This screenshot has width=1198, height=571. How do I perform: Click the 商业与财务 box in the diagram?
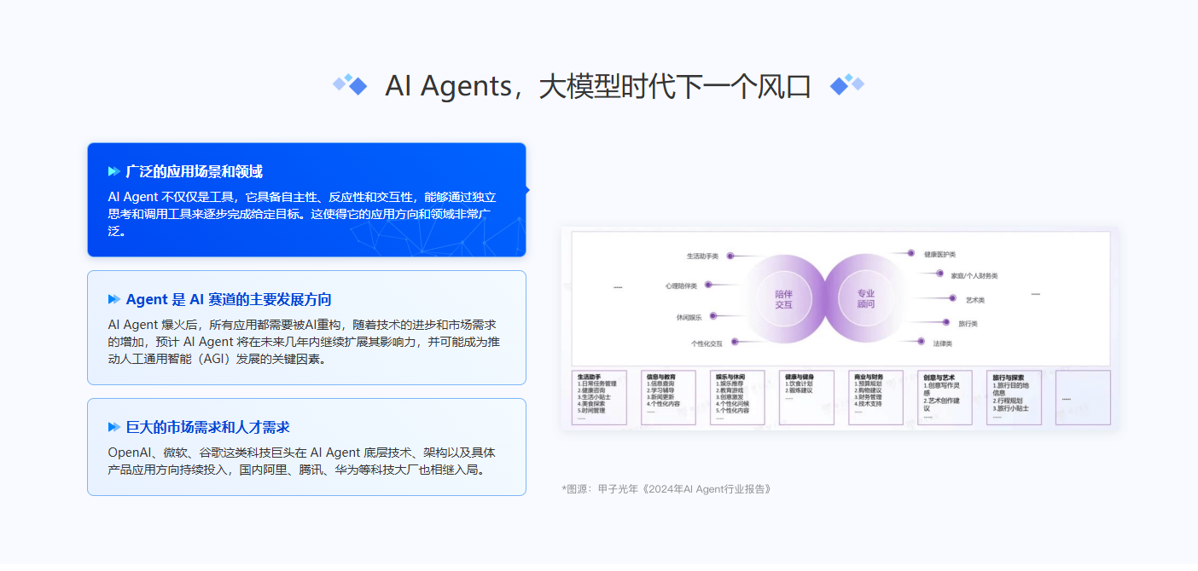click(x=875, y=397)
